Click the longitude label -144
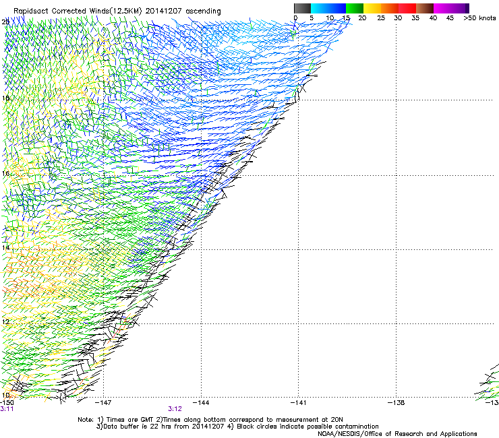This screenshot has width=499, height=438. pos(201,403)
